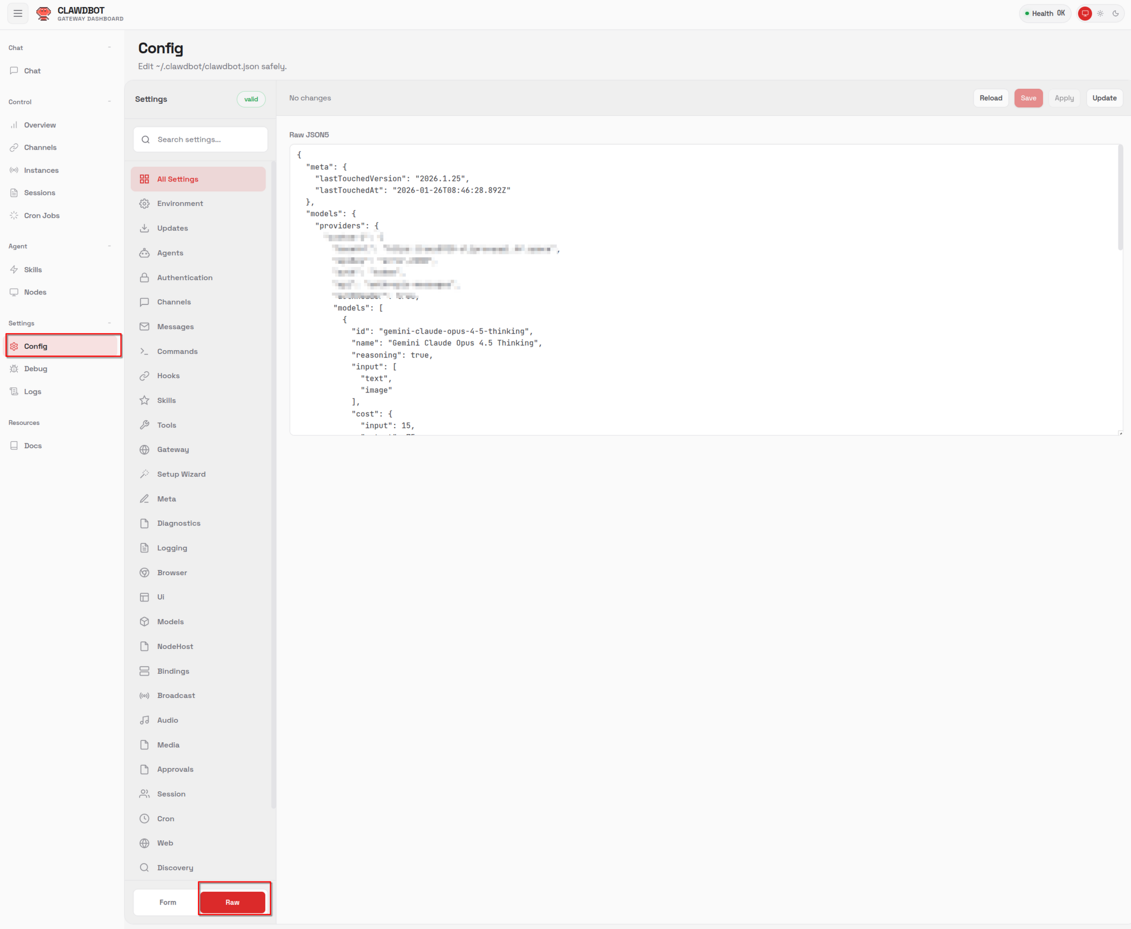
Task: Switch to Form view tab
Action: 168,902
